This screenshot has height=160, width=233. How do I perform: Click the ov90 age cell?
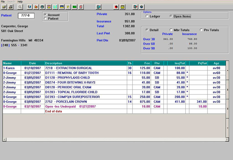(216, 68)
